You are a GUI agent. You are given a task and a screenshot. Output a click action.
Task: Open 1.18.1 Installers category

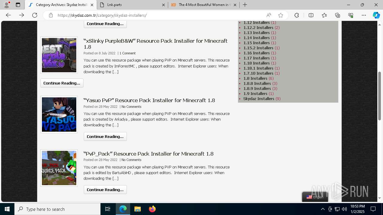click(258, 68)
